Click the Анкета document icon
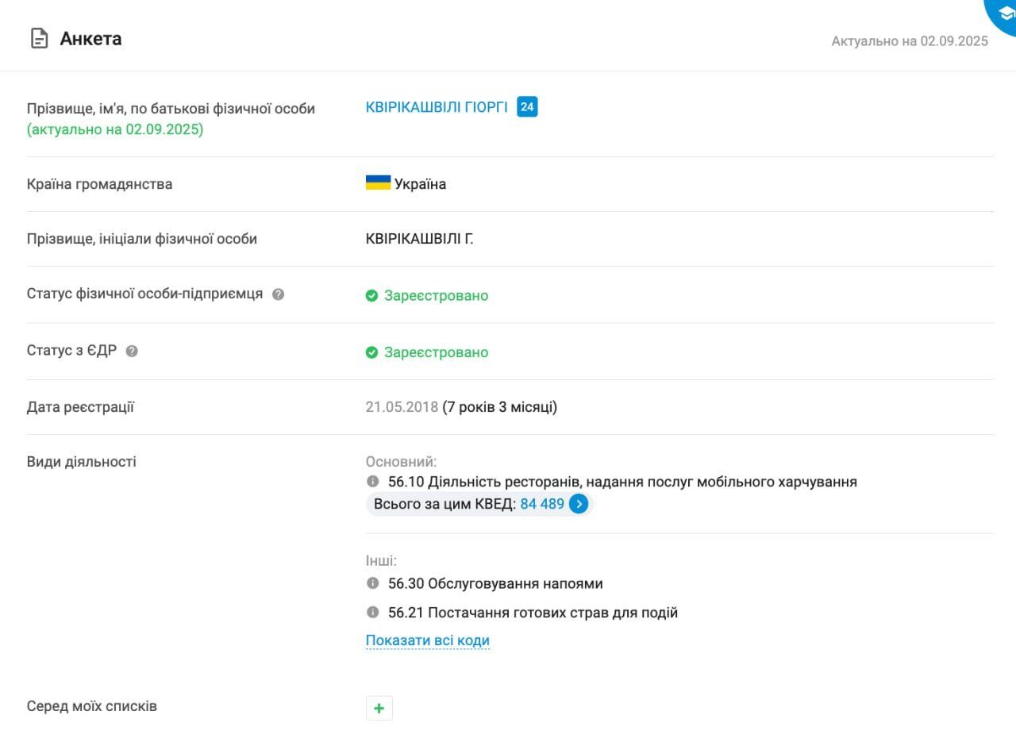 39,38
